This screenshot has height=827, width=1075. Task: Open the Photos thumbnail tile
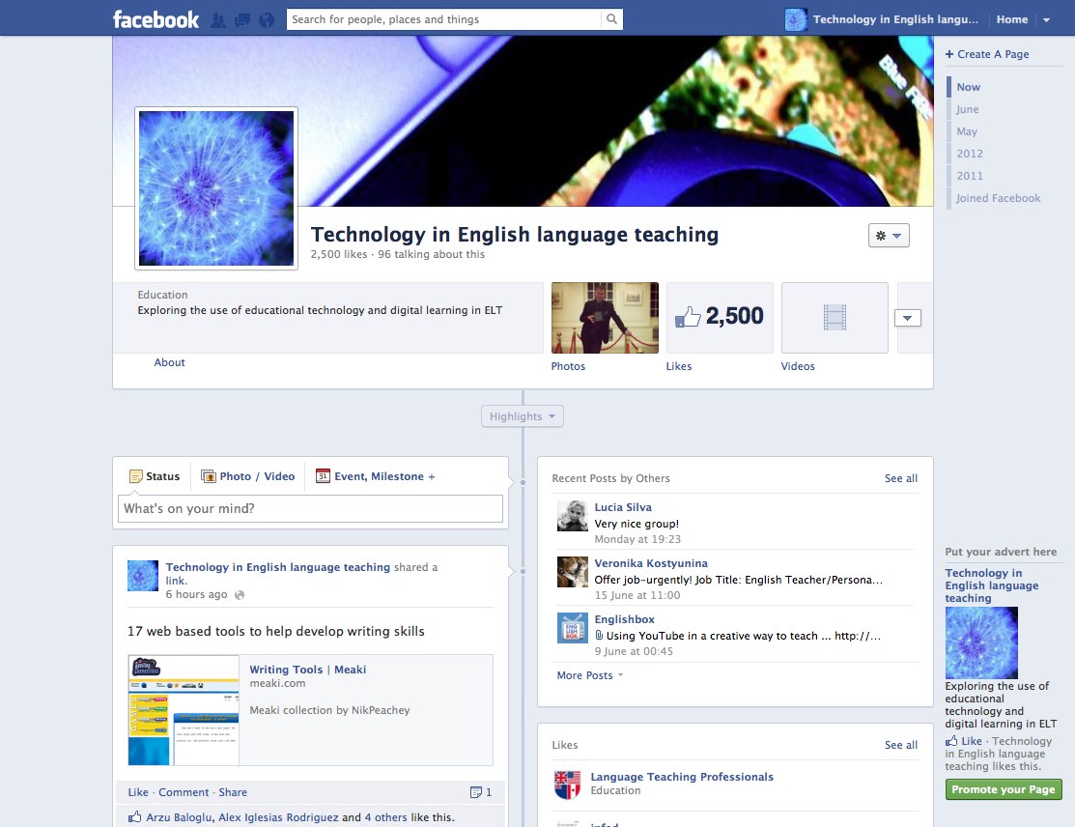point(605,318)
